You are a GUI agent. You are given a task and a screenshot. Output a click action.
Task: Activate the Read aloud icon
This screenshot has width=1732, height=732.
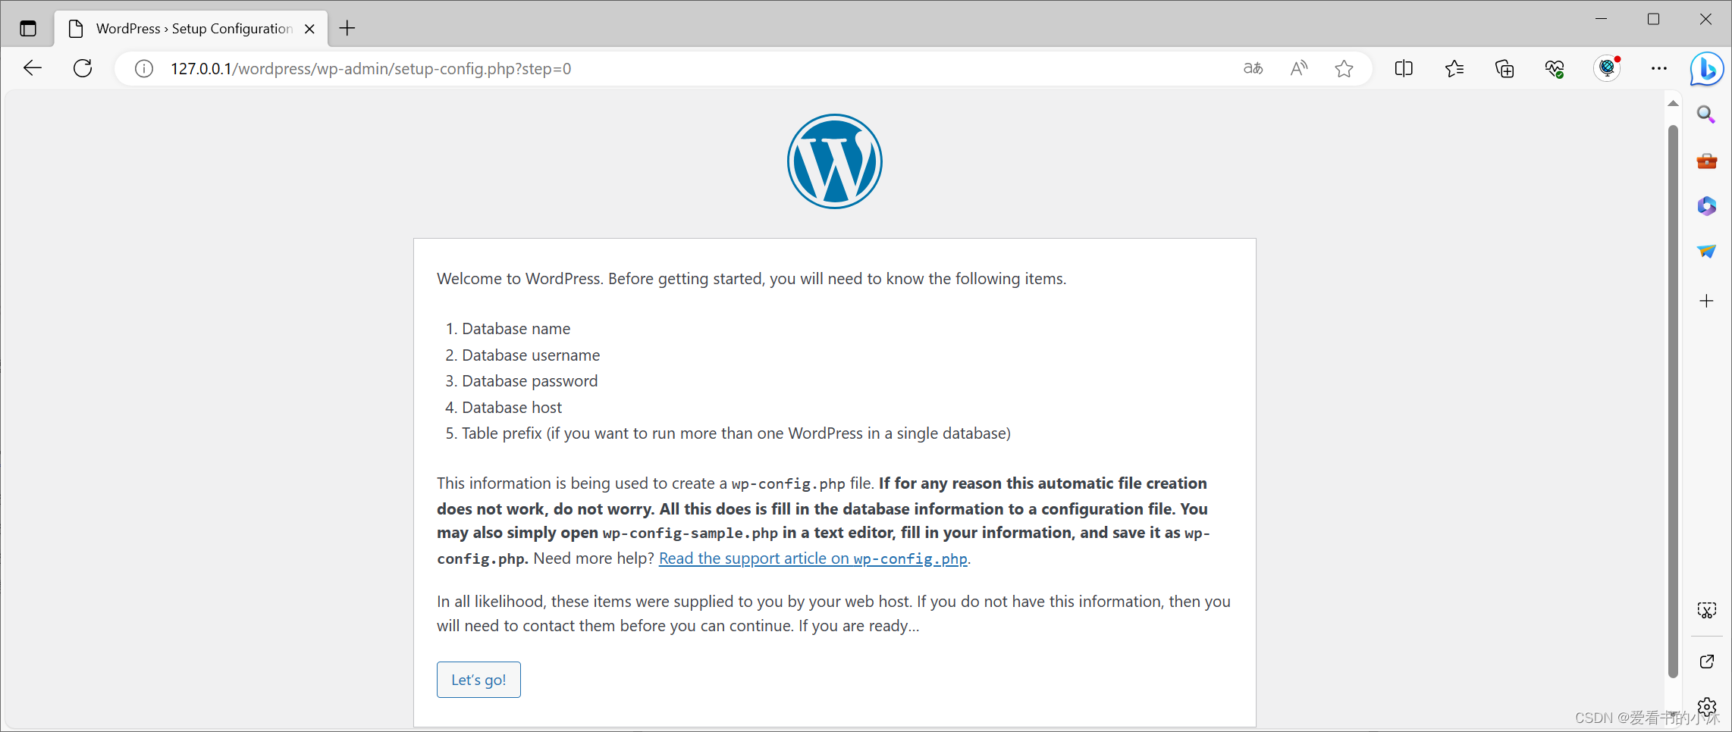pyautogui.click(x=1299, y=69)
